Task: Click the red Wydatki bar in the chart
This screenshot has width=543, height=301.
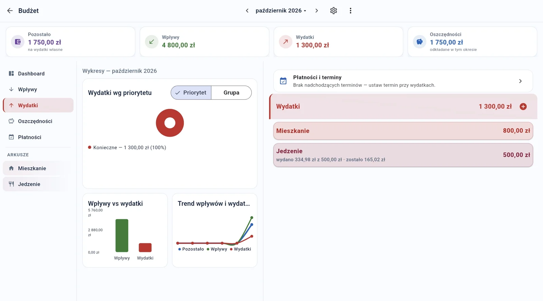Action: pyautogui.click(x=145, y=247)
